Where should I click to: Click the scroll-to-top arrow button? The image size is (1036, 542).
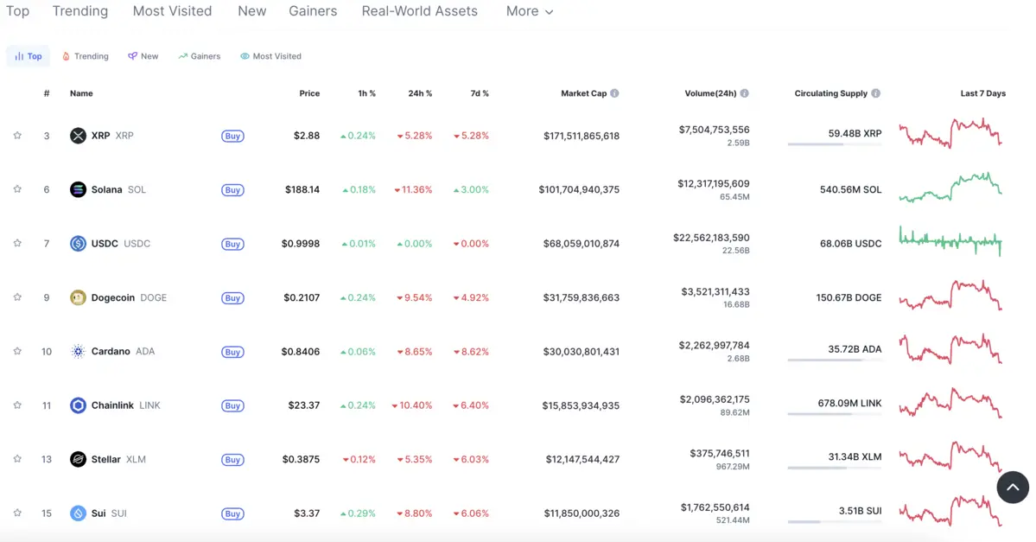point(1013,488)
